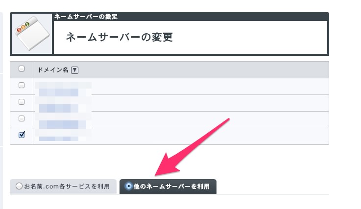Switch to the 他のネームサーバーを利用 tab label
Image resolution: width=361 pixels, height=209 pixels.
(171, 186)
